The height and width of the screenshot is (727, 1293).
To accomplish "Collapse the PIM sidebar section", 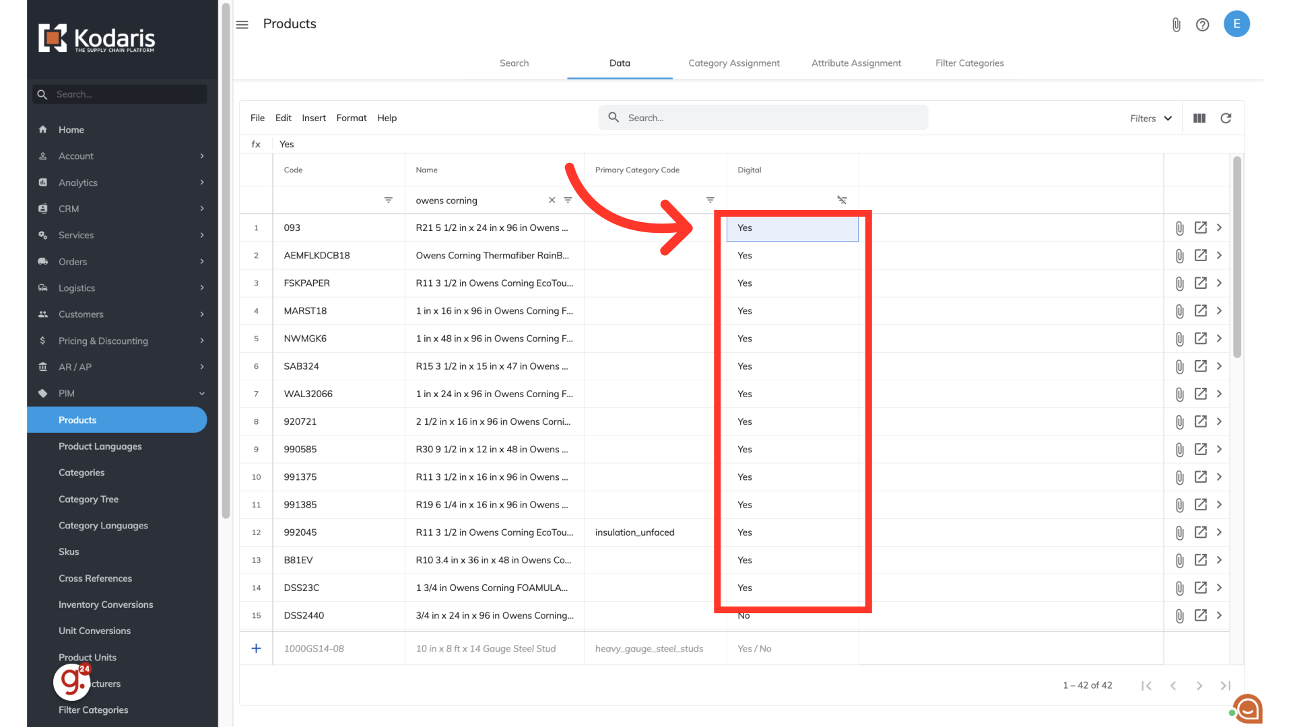I will pyautogui.click(x=201, y=394).
